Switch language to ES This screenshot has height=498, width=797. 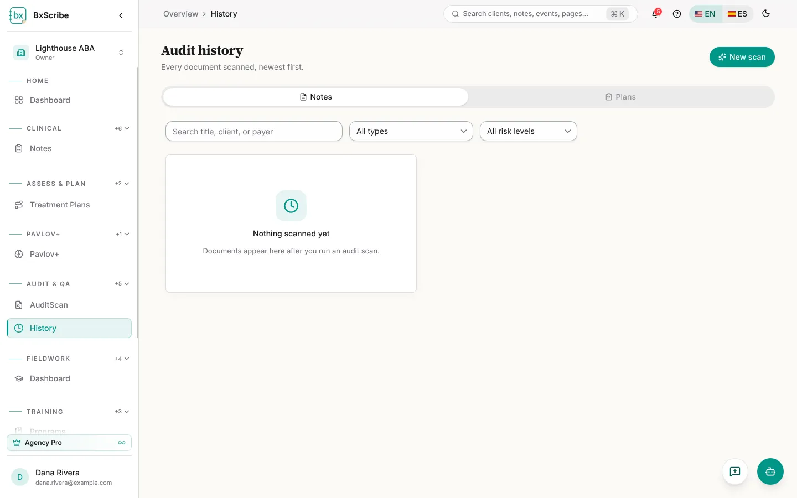pos(737,14)
